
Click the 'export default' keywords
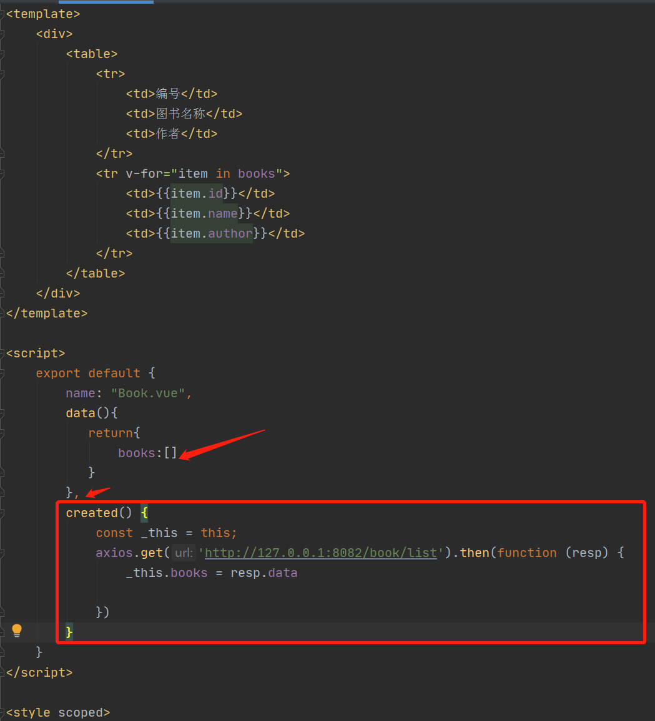tap(88, 374)
